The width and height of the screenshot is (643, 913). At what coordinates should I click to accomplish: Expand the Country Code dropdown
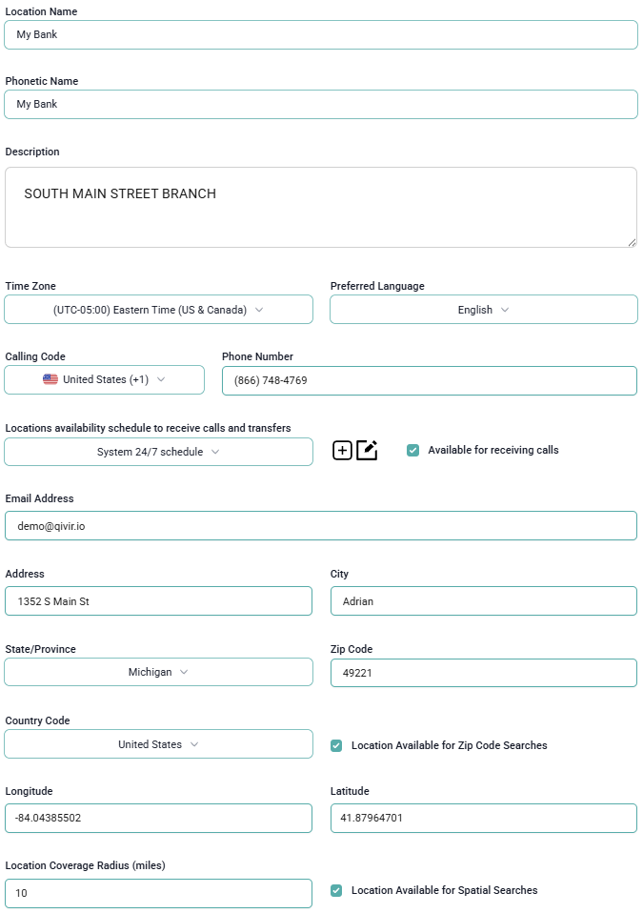(x=158, y=744)
